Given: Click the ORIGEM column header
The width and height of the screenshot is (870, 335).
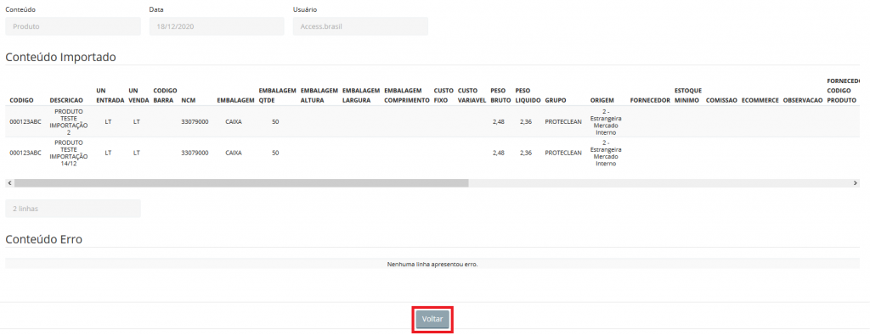Looking at the screenshot, I should click(x=602, y=100).
